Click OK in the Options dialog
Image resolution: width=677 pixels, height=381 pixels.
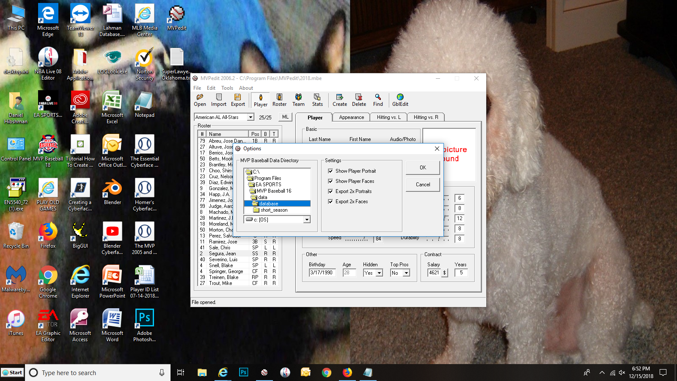423,168
